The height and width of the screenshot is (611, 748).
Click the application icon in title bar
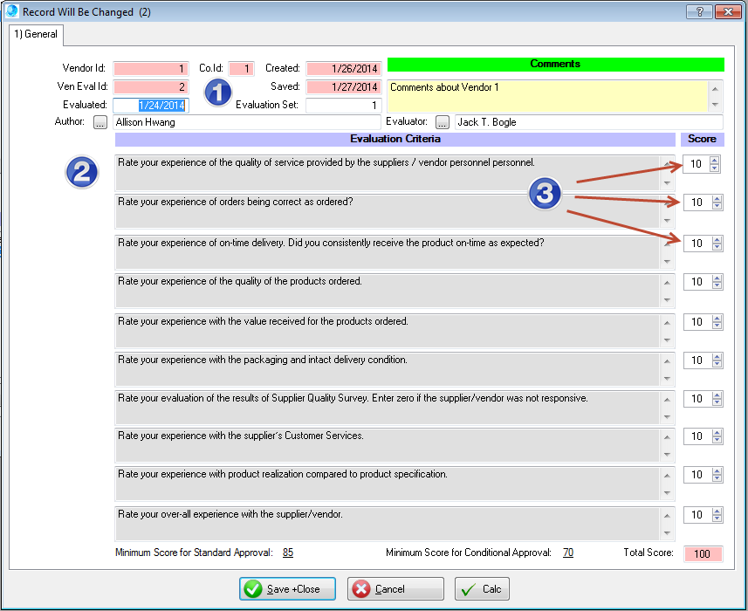[12, 11]
